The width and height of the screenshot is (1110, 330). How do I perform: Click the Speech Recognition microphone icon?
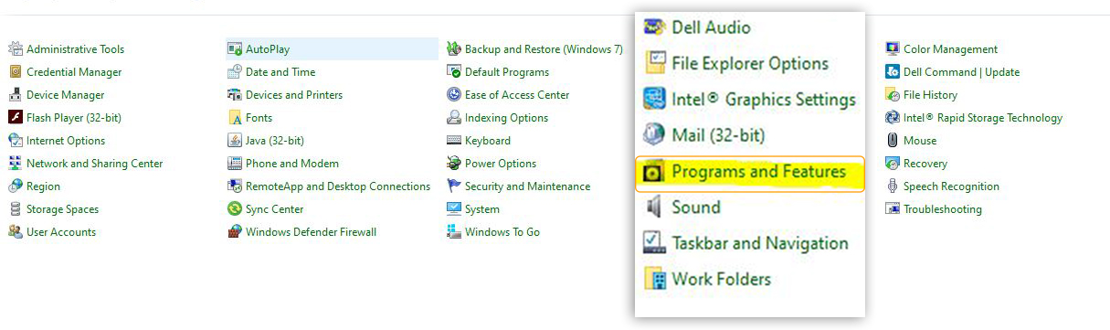(x=893, y=186)
